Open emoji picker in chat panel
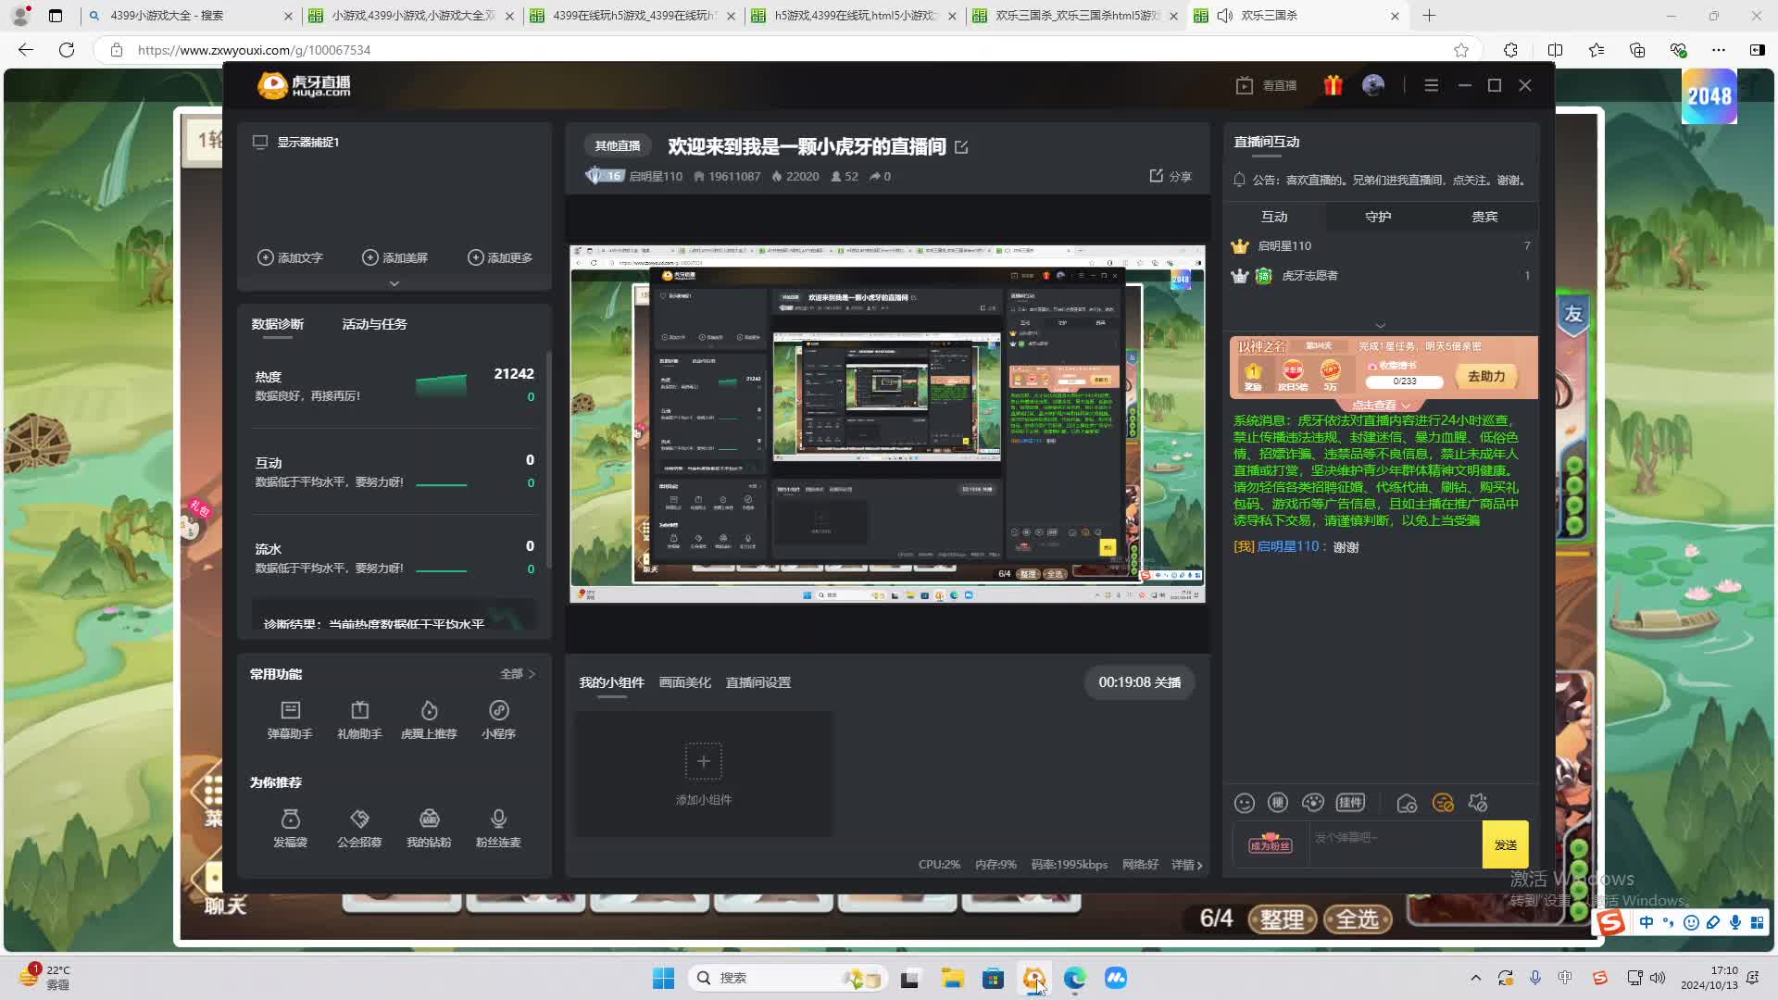 pyautogui.click(x=1244, y=804)
